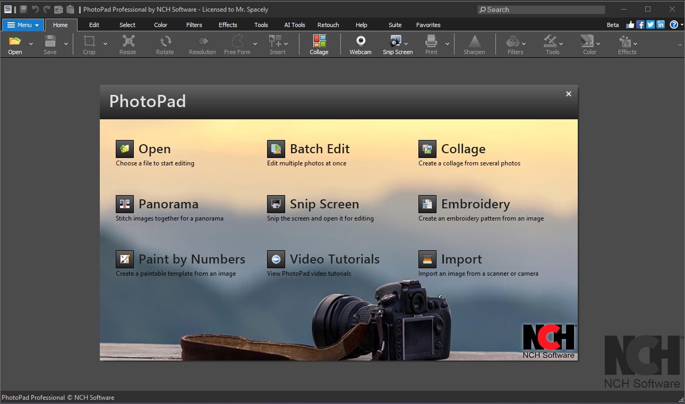Screen dimensions: 685x404
Task: Switch to the Edit tab
Action: click(x=94, y=25)
